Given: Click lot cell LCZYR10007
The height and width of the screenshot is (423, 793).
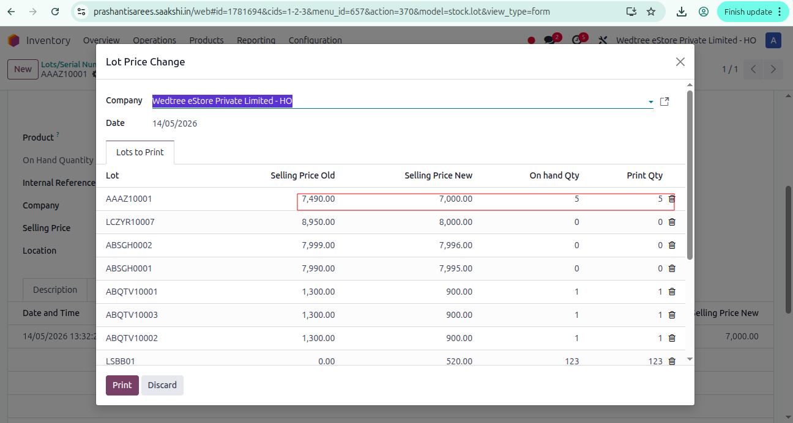Looking at the screenshot, I should pos(130,222).
